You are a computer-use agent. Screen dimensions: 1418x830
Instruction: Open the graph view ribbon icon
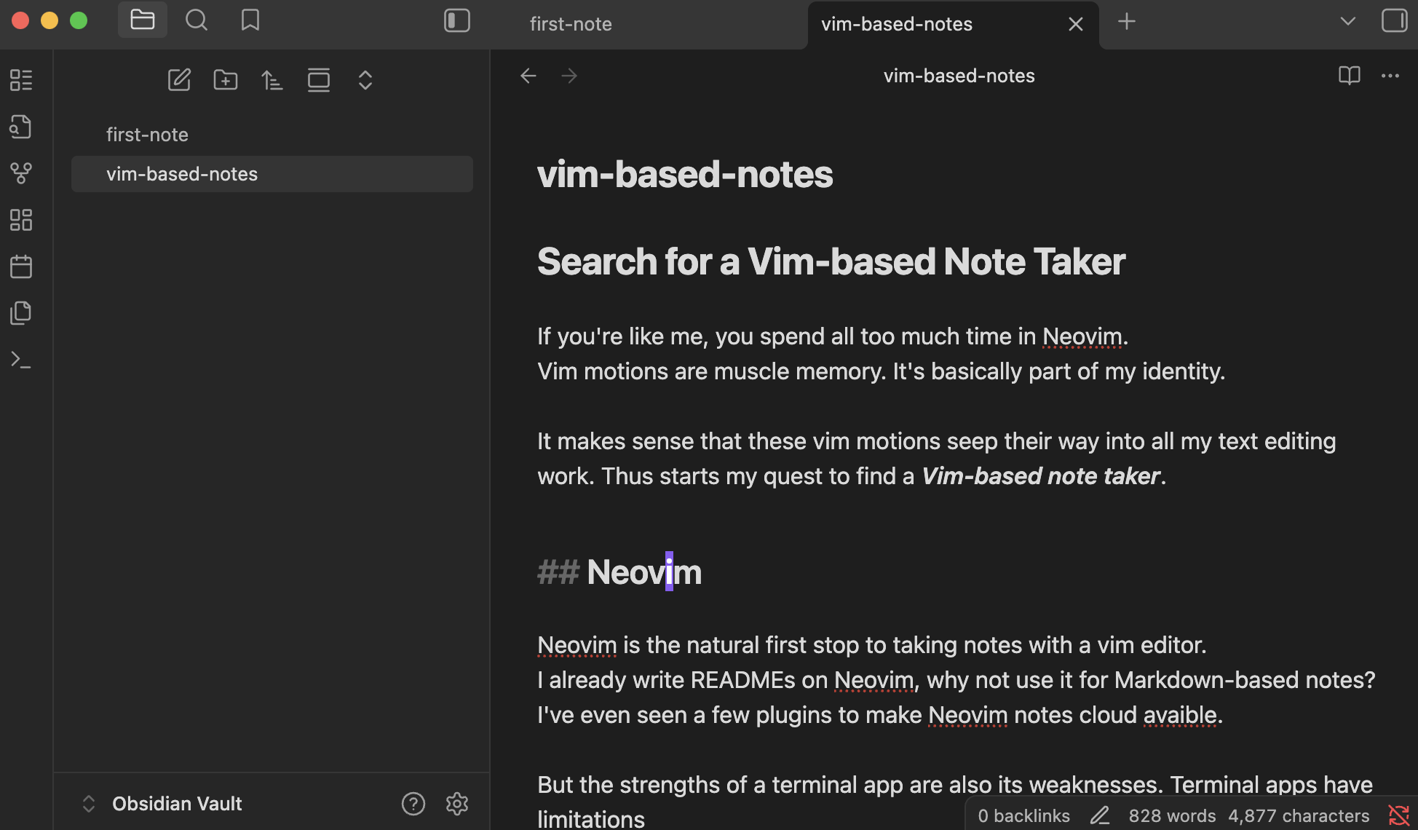pyautogui.click(x=21, y=173)
